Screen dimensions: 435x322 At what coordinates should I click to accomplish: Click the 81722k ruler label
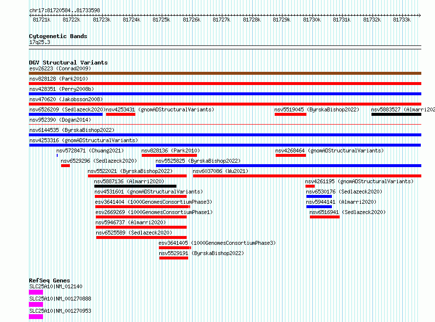tap(71, 20)
